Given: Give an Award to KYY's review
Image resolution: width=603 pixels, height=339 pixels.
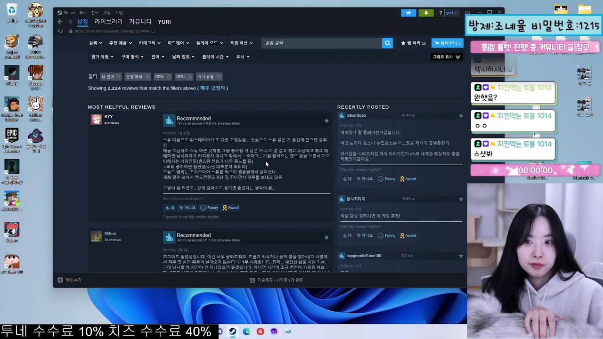Looking at the screenshot, I should [230, 208].
